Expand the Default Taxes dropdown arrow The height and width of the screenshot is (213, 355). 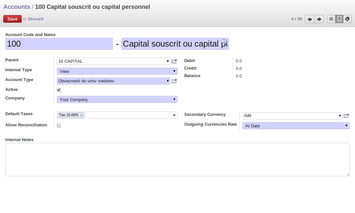(x=174, y=115)
